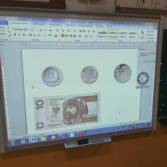Open Word from the Windows taskbar
Screen dimensions: 167x167
33,140
